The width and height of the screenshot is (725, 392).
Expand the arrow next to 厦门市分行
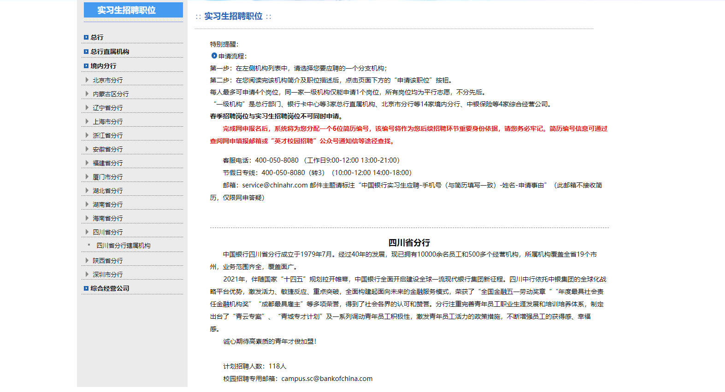[x=87, y=176]
